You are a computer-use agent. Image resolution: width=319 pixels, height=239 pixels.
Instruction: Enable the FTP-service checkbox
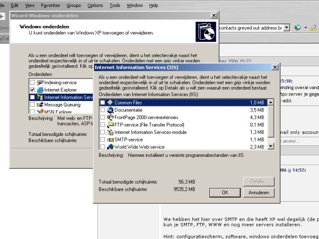tap(103, 124)
